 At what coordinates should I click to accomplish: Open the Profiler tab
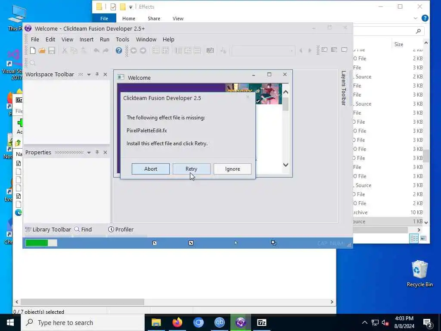pos(121,229)
